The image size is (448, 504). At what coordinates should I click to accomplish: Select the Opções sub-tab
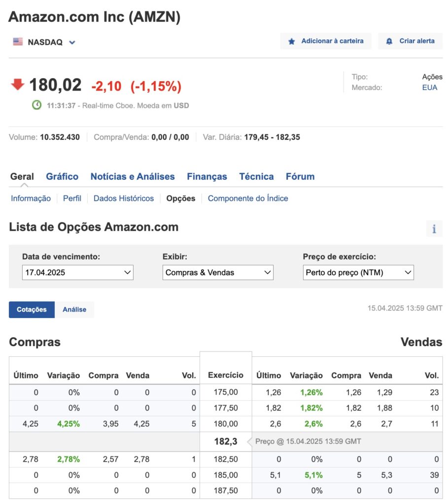(x=181, y=198)
